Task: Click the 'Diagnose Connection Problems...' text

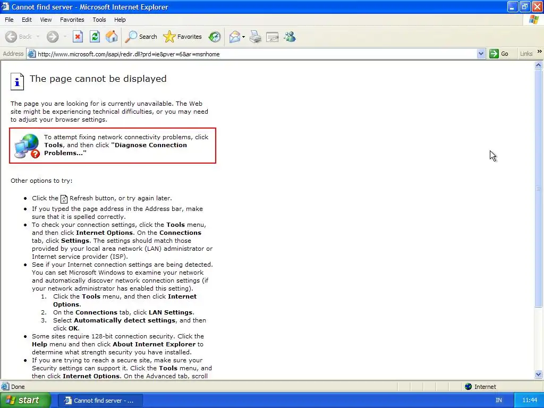Action: coord(115,149)
